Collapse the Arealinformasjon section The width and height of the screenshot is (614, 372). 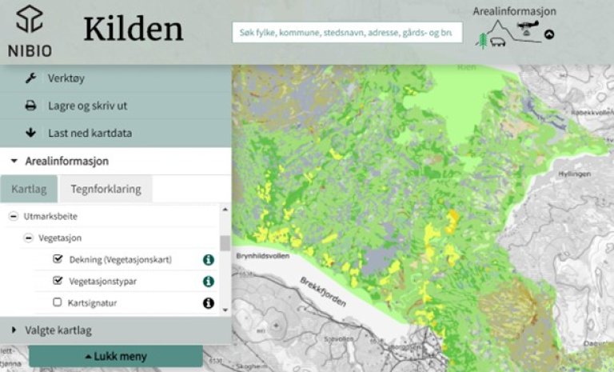click(115, 161)
